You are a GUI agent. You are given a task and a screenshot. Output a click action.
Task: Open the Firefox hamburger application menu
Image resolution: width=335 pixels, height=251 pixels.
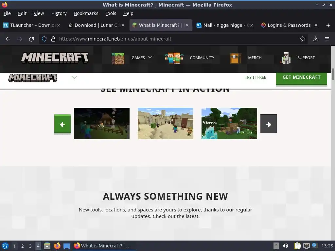tap(327, 39)
